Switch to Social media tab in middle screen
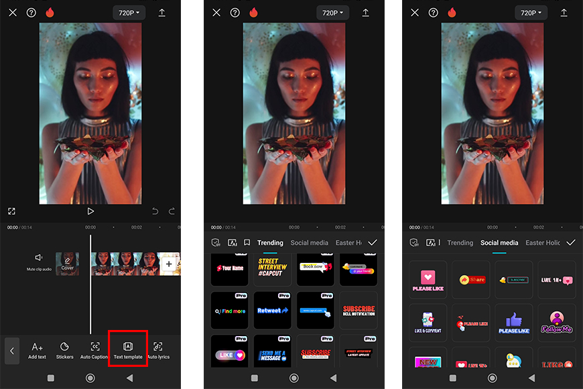The width and height of the screenshot is (583, 389). pos(309,243)
